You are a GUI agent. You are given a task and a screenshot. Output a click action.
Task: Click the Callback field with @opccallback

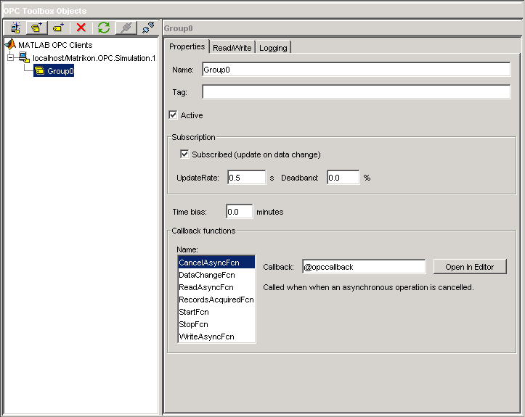click(364, 267)
